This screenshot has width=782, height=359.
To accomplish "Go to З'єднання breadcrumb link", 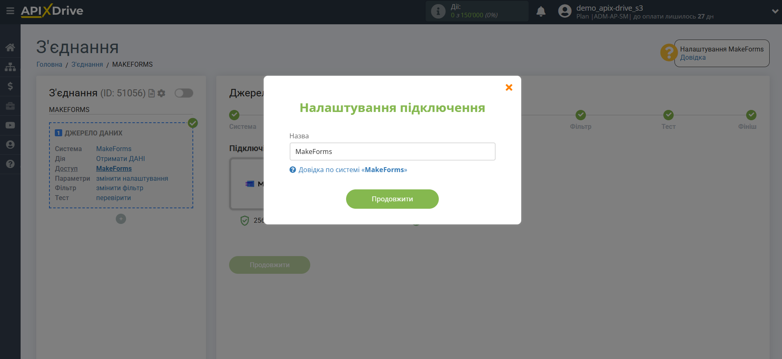I will pos(87,64).
